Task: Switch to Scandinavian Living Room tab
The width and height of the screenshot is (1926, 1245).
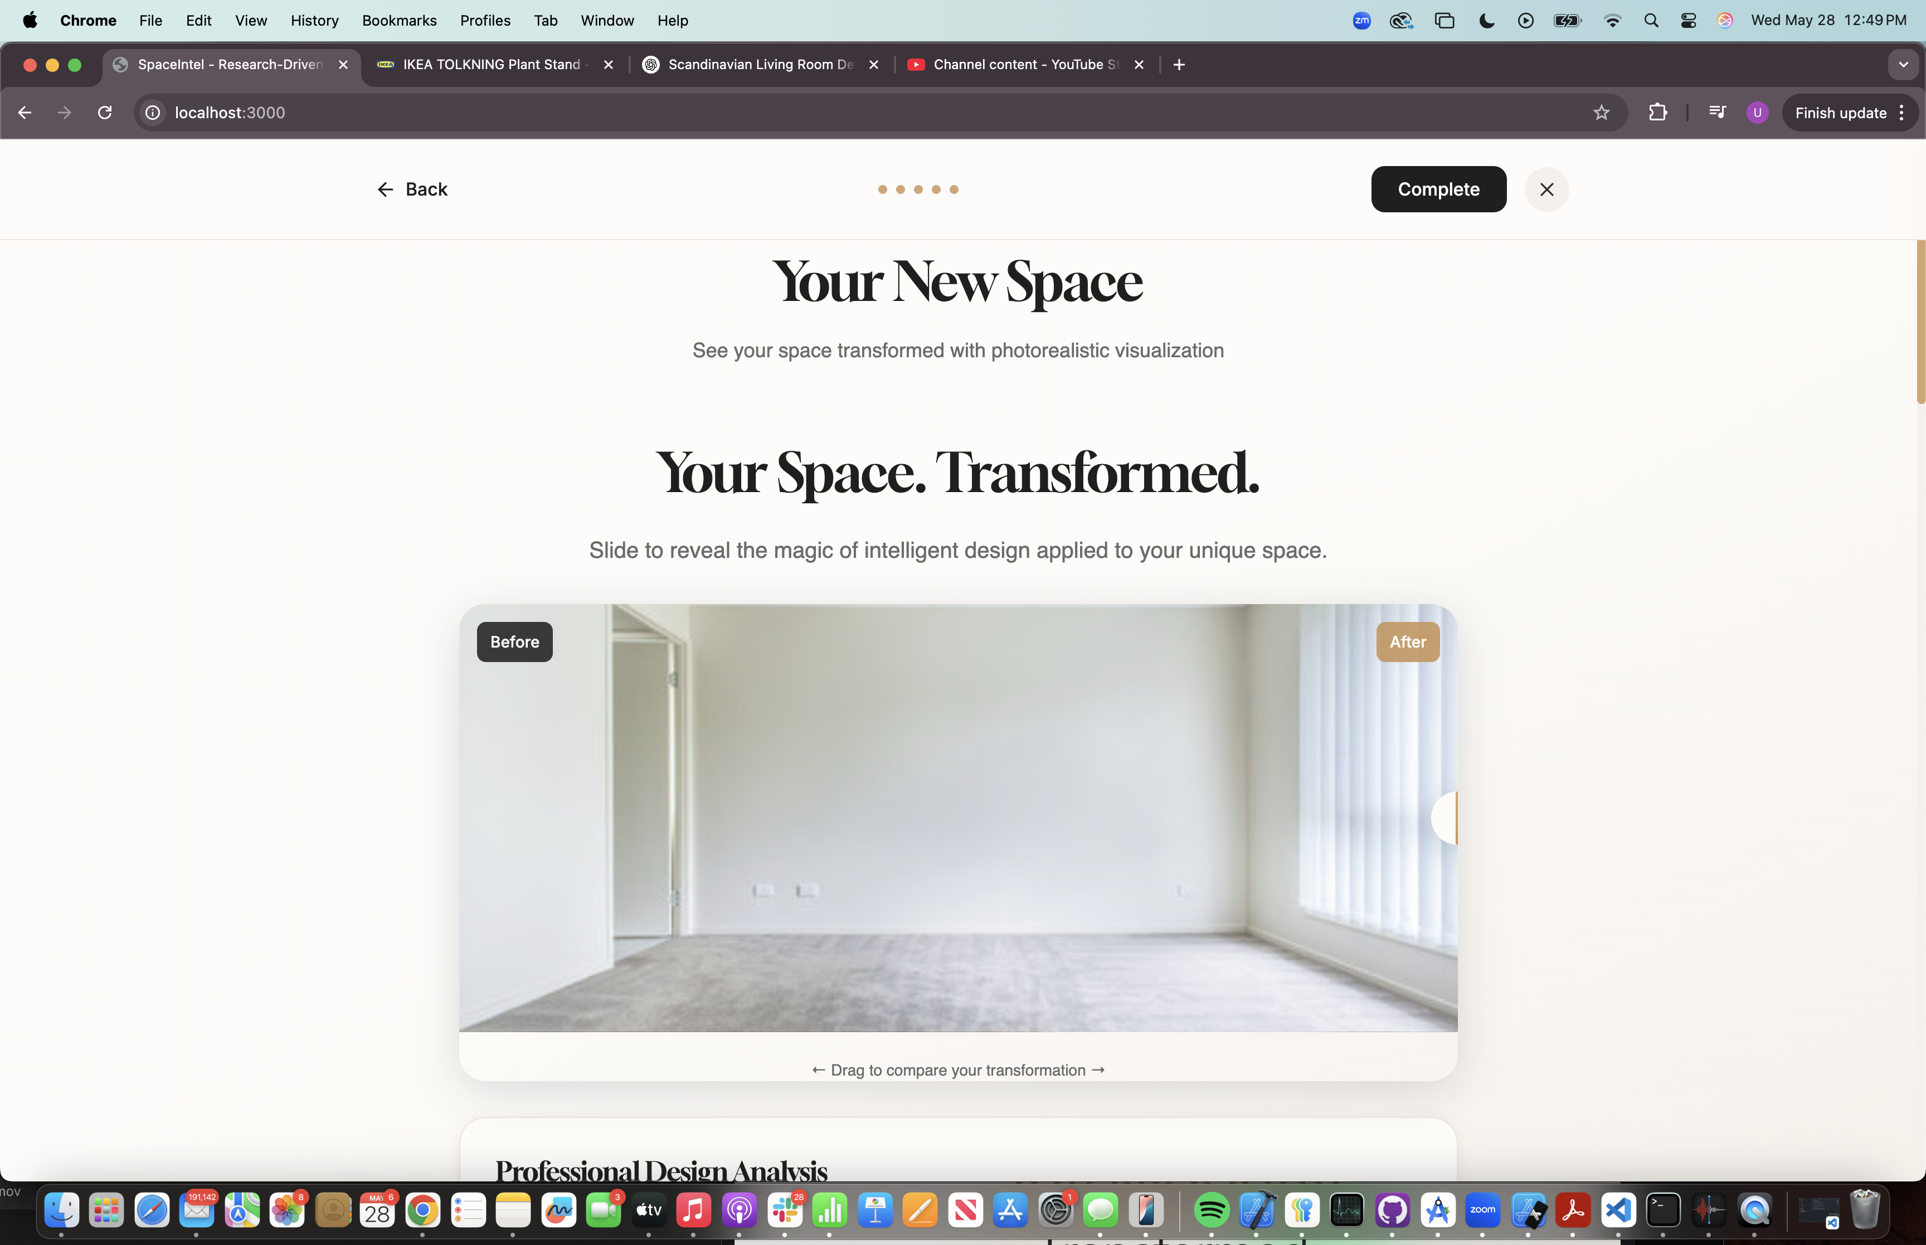Action: pos(760,65)
